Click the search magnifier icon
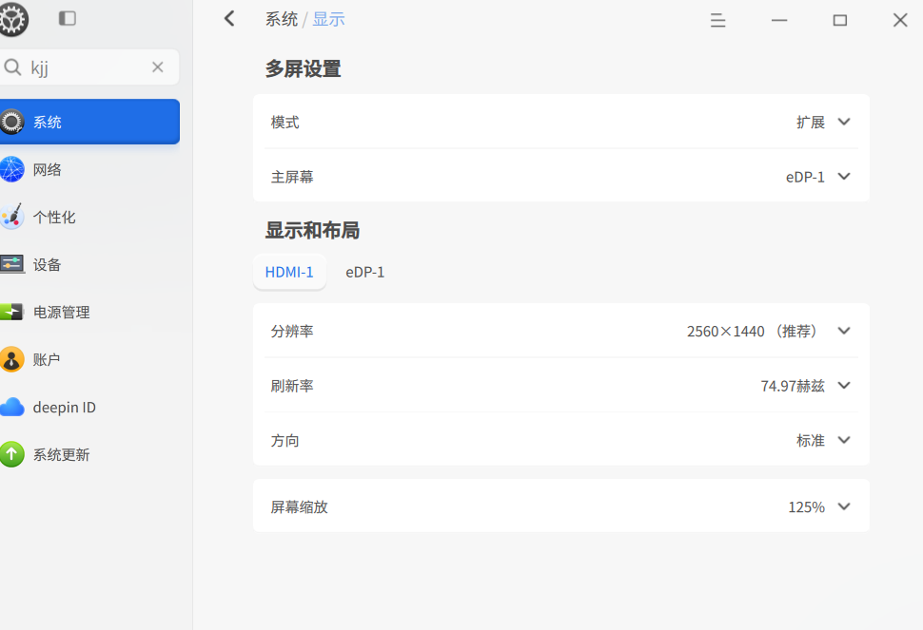The image size is (923, 630). point(12,67)
